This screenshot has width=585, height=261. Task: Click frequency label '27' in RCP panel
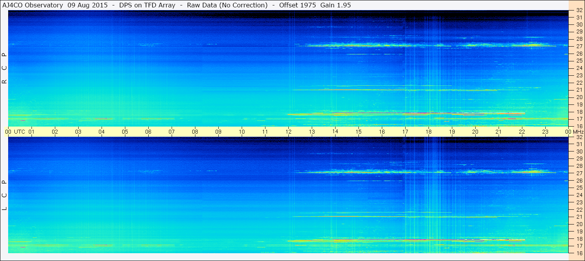pyautogui.click(x=579, y=46)
